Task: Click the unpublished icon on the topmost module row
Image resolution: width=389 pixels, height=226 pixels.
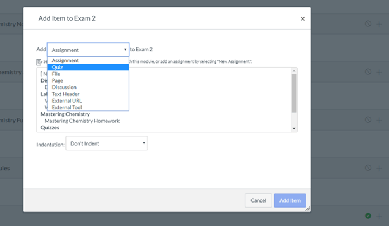Action: tap(368, 24)
